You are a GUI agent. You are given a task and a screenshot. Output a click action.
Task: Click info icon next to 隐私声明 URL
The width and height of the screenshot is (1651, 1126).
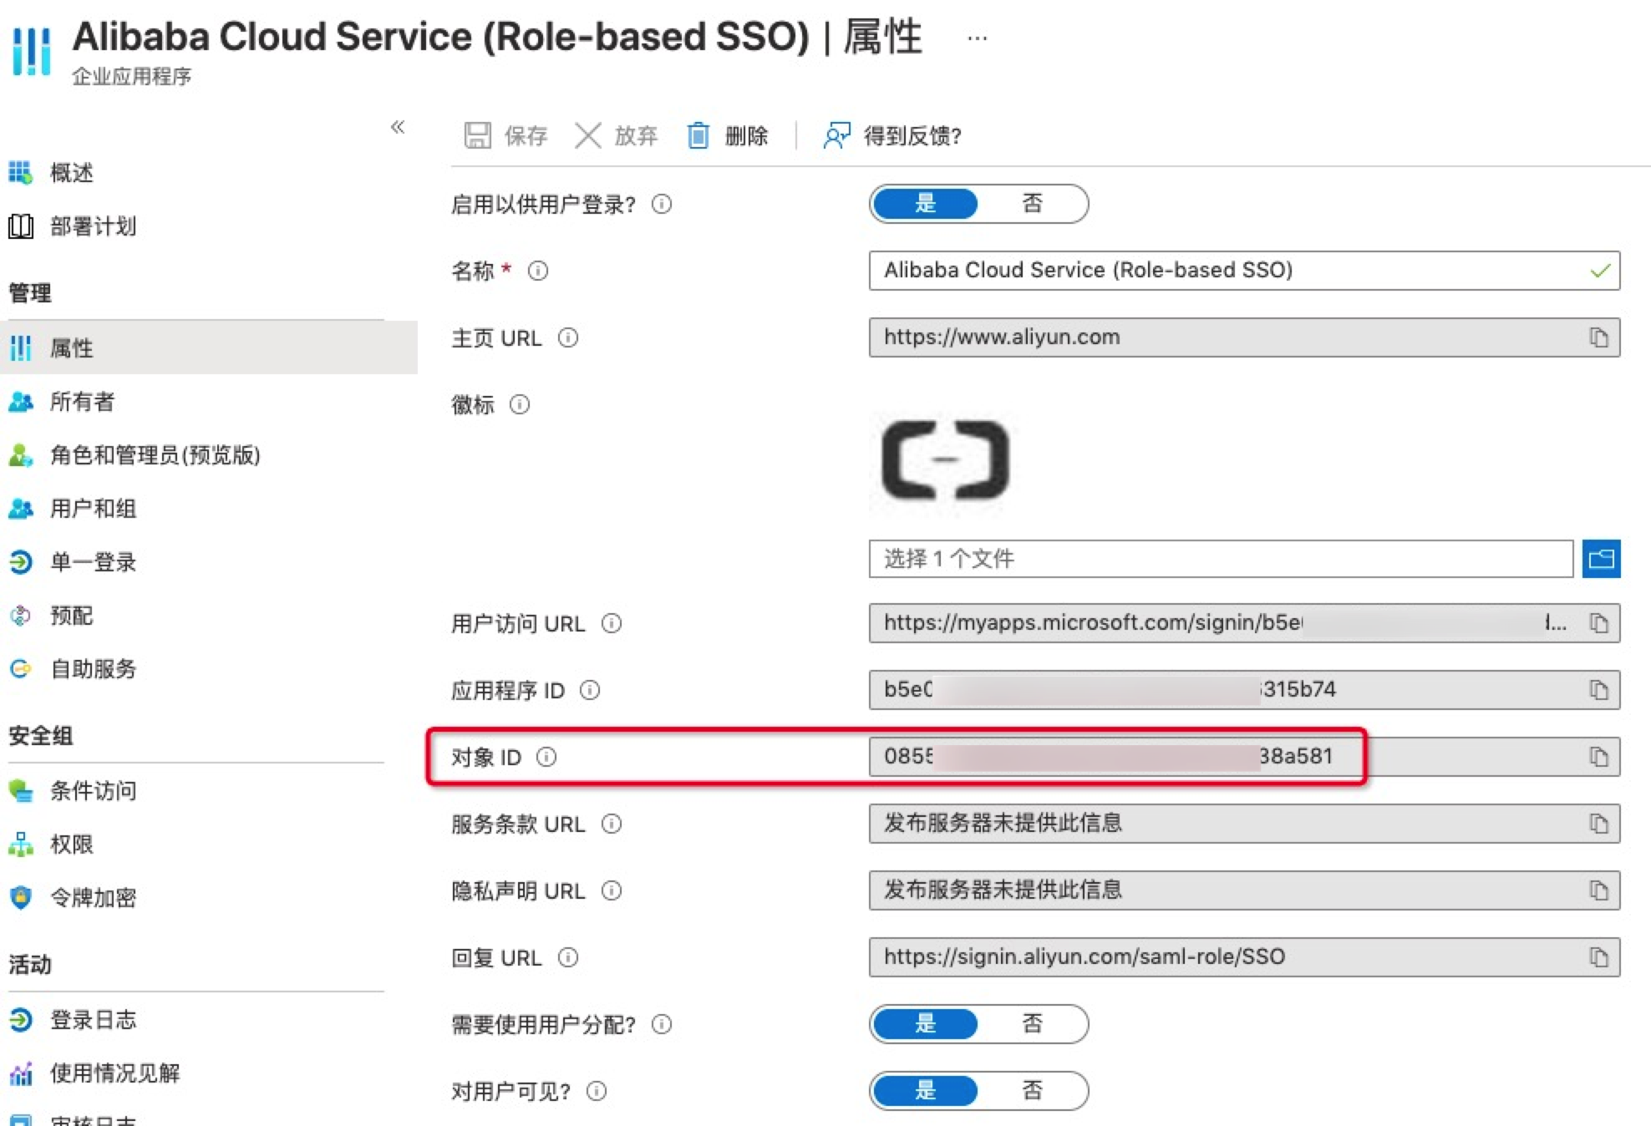click(612, 890)
